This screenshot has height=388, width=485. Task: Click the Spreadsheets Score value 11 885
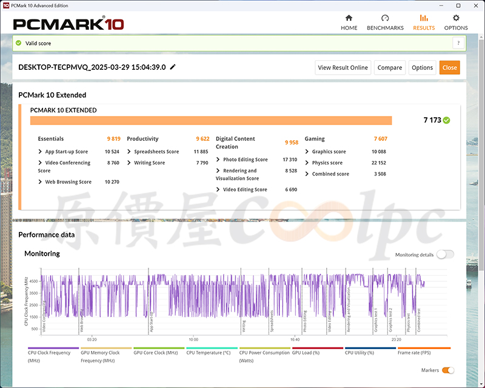201,152
